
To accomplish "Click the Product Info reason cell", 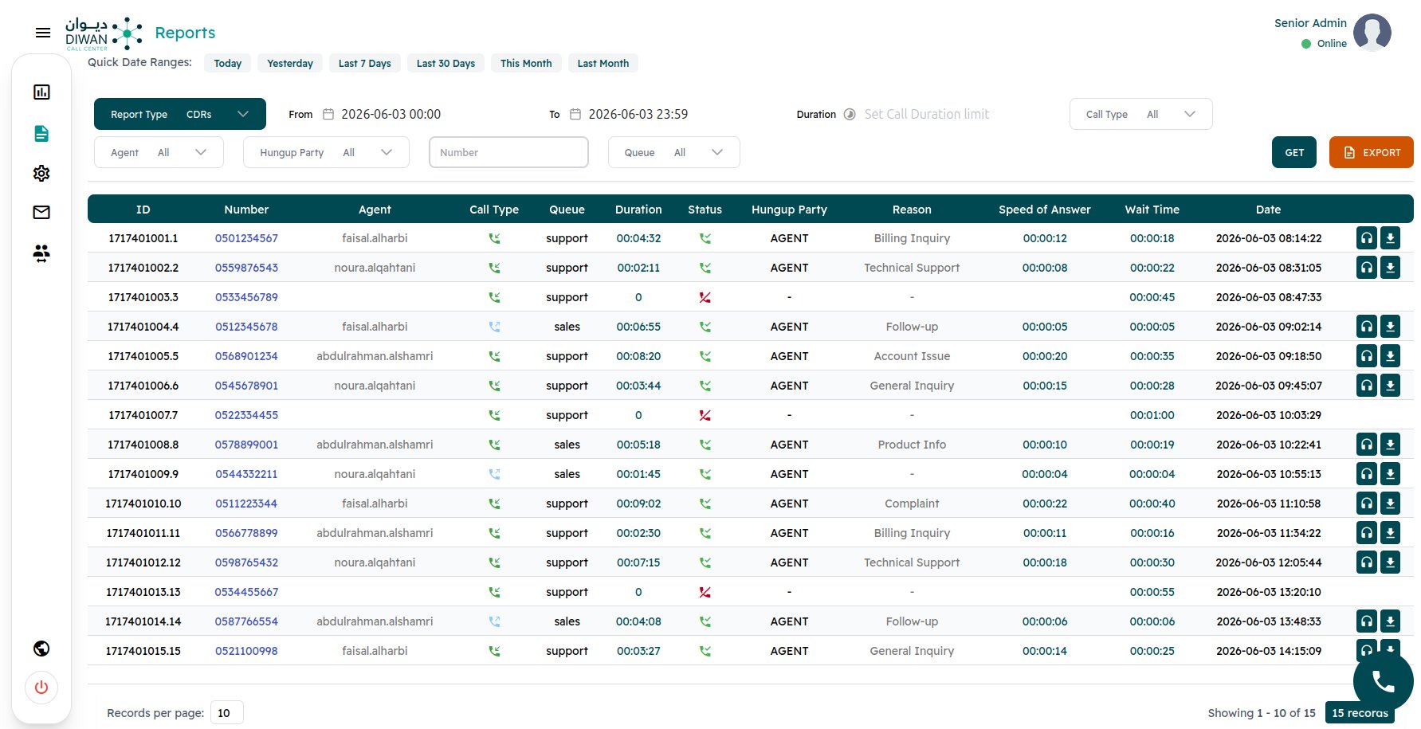I will coord(912,445).
